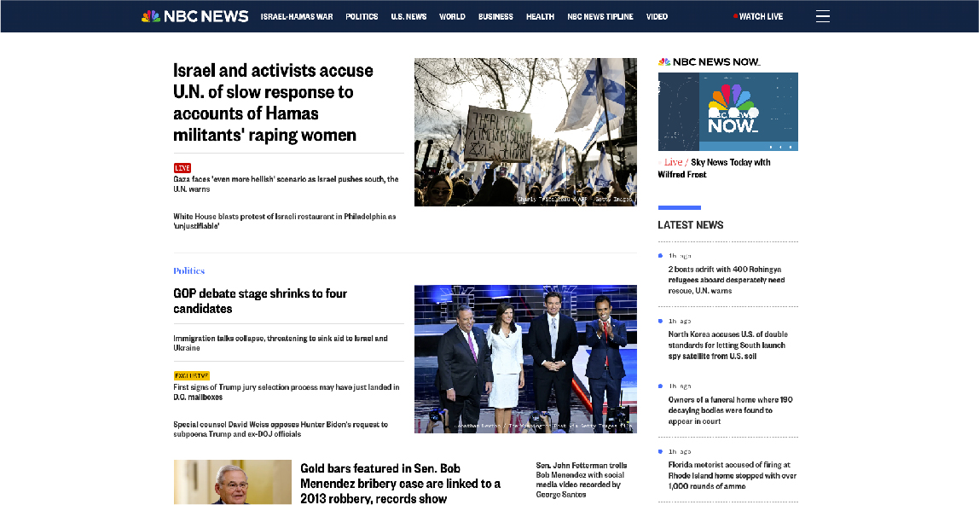
Task: Open the hamburger menu at top right
Action: (x=822, y=15)
